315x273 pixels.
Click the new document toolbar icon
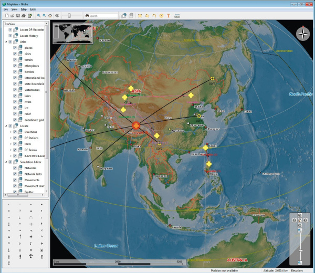5,16
